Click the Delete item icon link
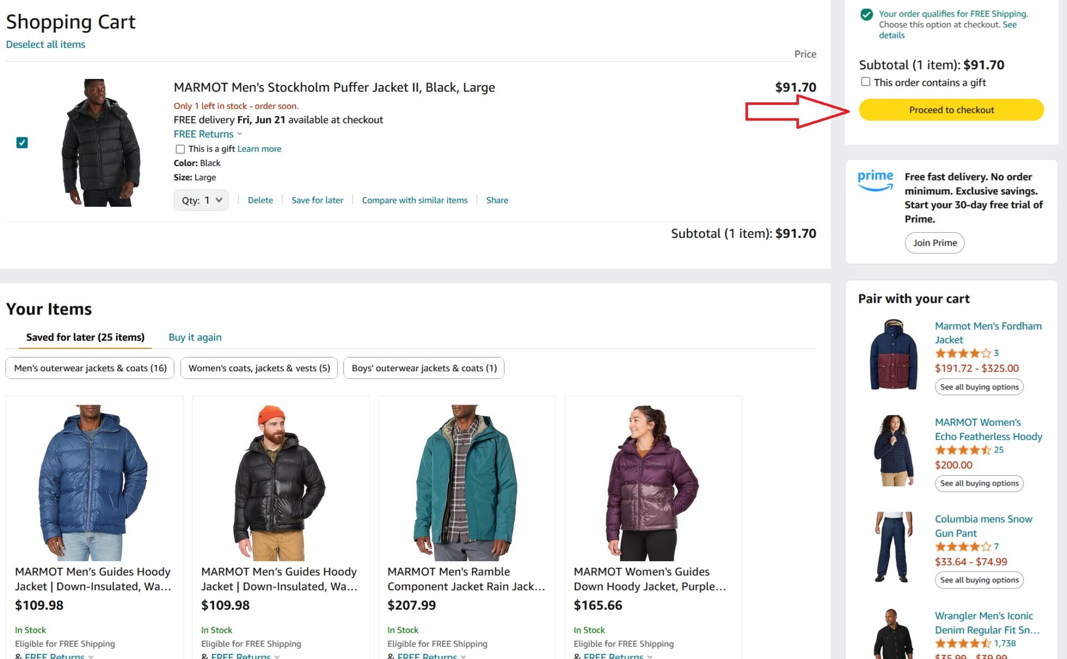The image size is (1067, 659). (x=260, y=199)
